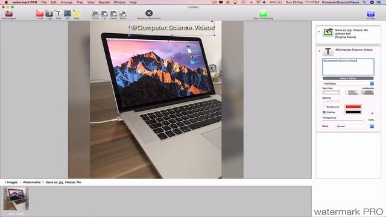
Task: Select left text justification
Action: click(353, 92)
